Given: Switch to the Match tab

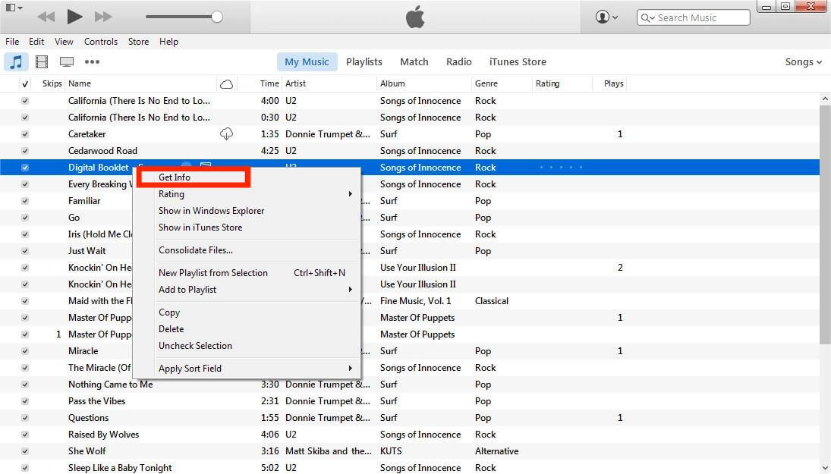Looking at the screenshot, I should [x=414, y=62].
